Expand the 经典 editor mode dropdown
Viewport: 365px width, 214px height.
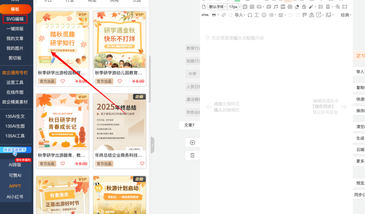click(346, 15)
